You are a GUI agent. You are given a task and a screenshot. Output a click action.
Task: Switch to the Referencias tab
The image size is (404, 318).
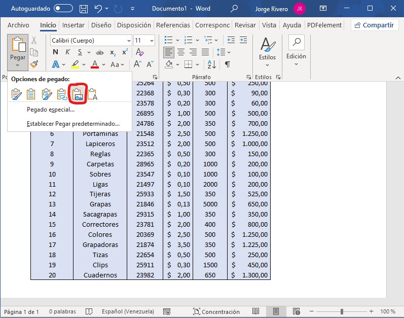coord(173,25)
